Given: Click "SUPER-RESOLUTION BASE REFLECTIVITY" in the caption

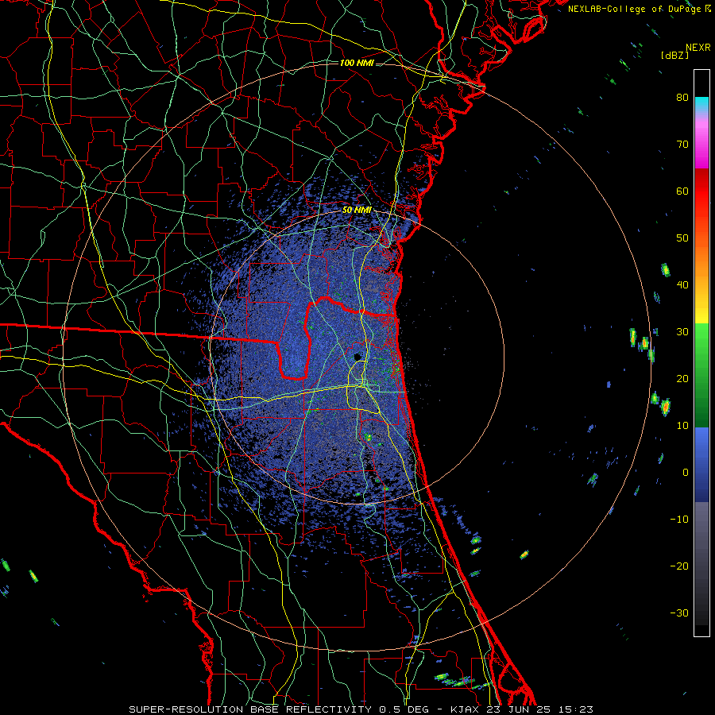Looking at the screenshot, I should pyautogui.click(x=250, y=709).
